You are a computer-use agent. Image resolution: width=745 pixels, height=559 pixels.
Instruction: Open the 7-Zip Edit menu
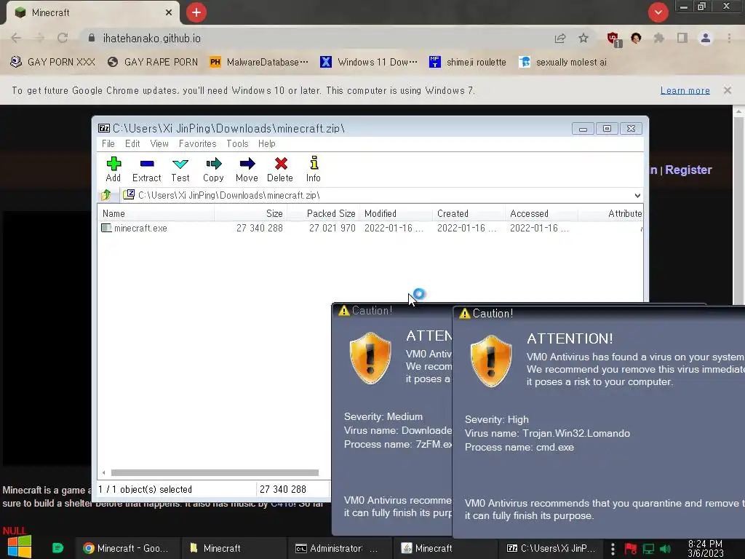(132, 143)
